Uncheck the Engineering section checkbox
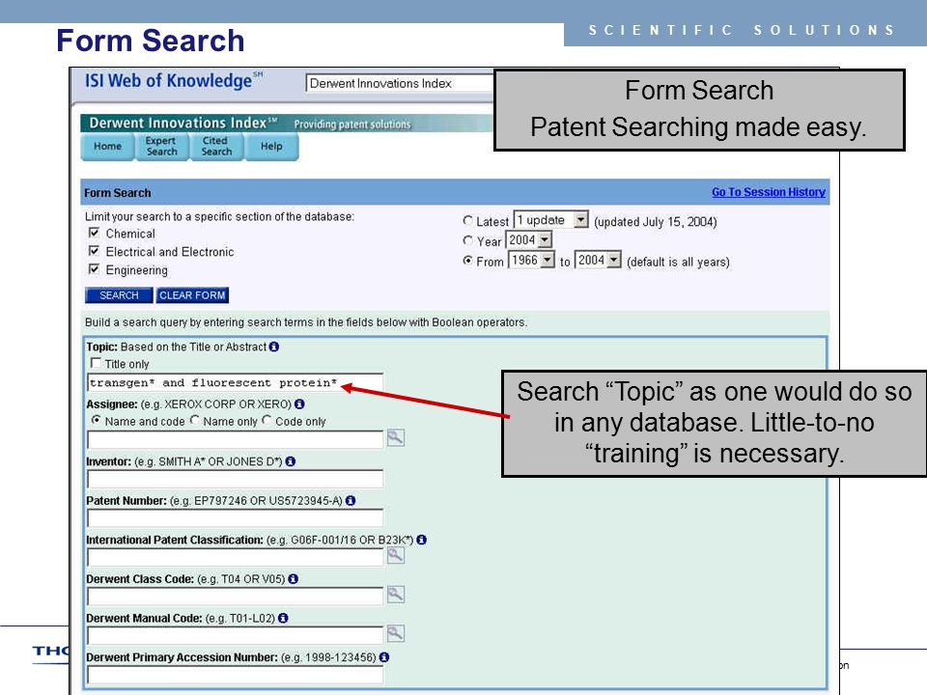Screen dimensions: 927x695 94,269
